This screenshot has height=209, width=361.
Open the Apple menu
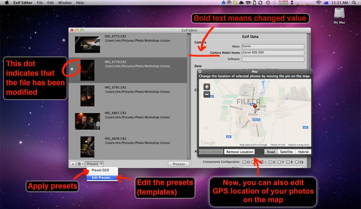click(x=7, y=3)
